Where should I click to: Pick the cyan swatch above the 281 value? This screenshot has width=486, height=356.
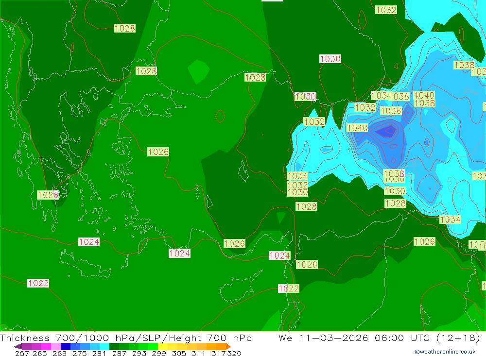[104, 346]
